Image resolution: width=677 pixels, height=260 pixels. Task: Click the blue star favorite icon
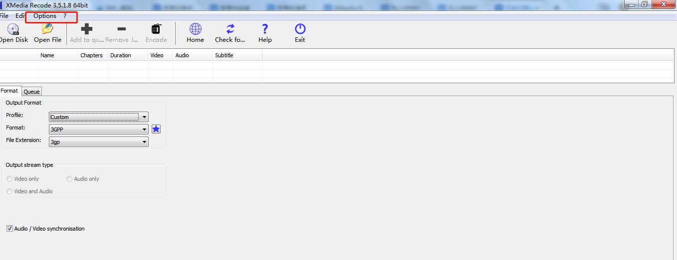pos(156,129)
